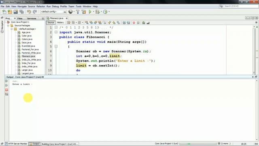Click Shift Line Right icon
This screenshot has height=146, width=259.
(x=128, y=23)
